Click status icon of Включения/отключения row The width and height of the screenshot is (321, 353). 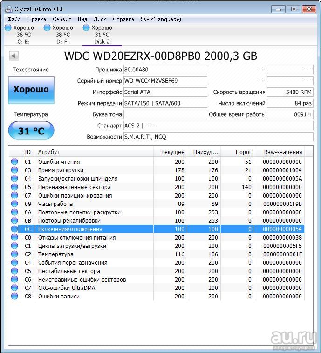pyautogui.click(x=14, y=229)
